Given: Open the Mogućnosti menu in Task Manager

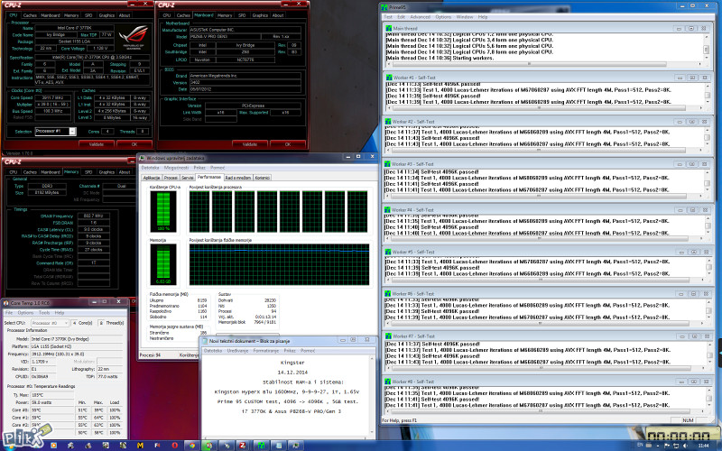Looking at the screenshot, I should click(x=176, y=168).
